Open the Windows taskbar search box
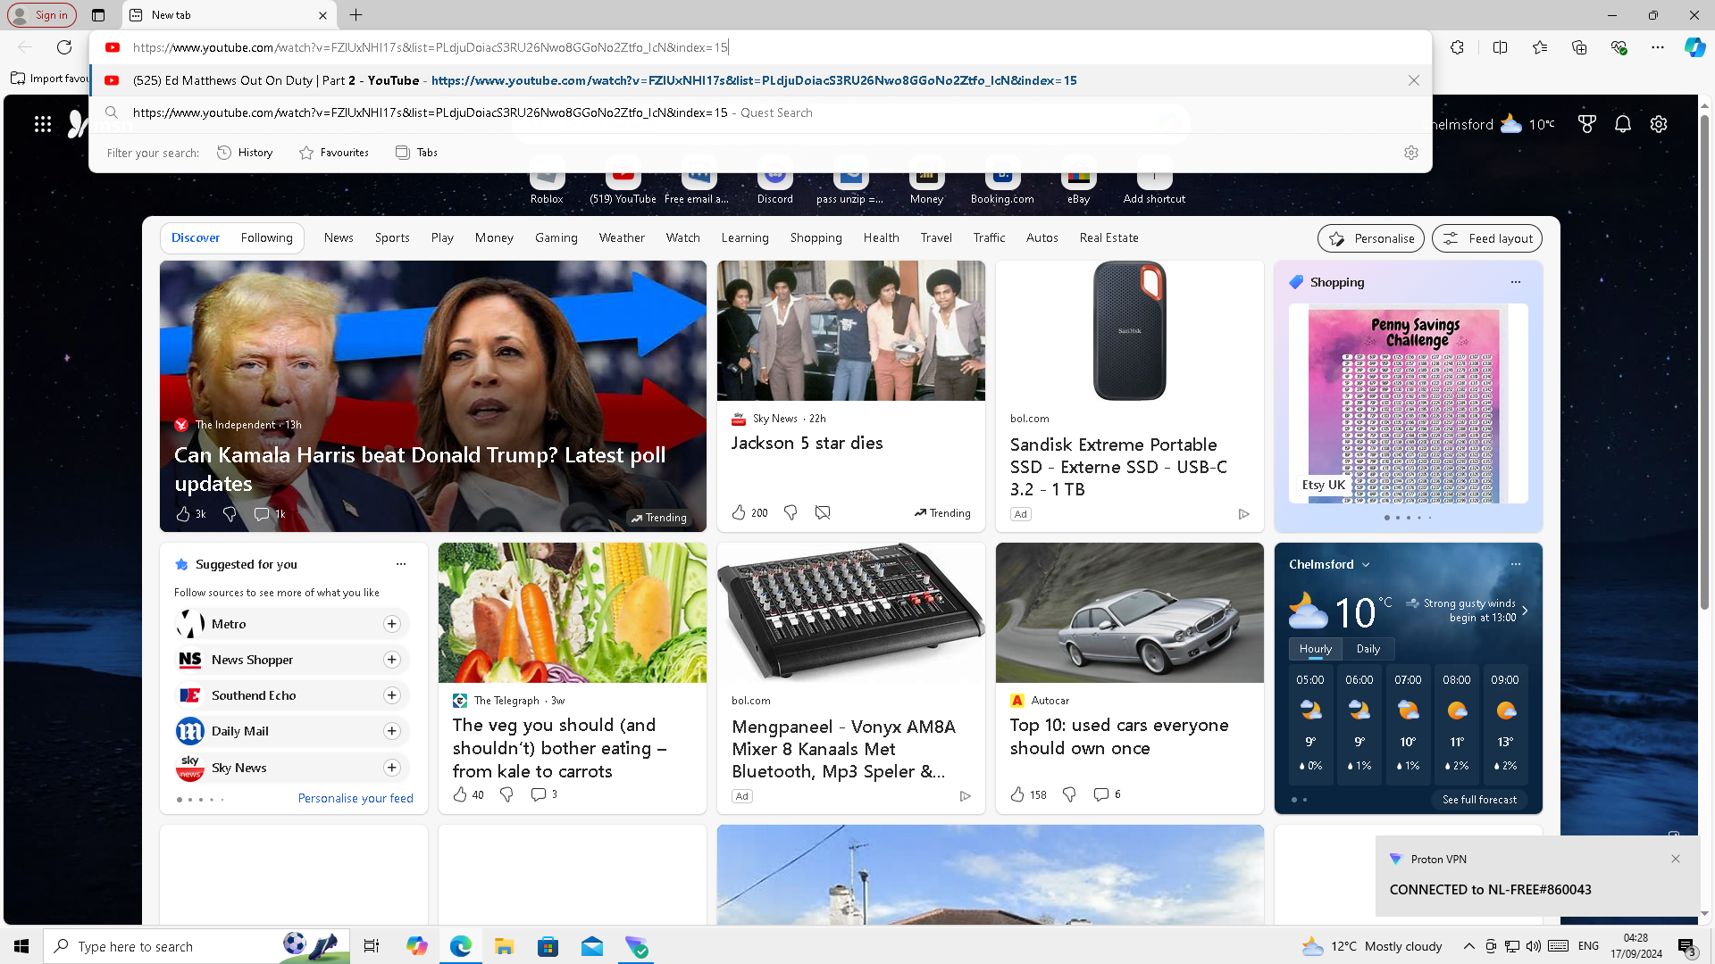 tap(197, 946)
